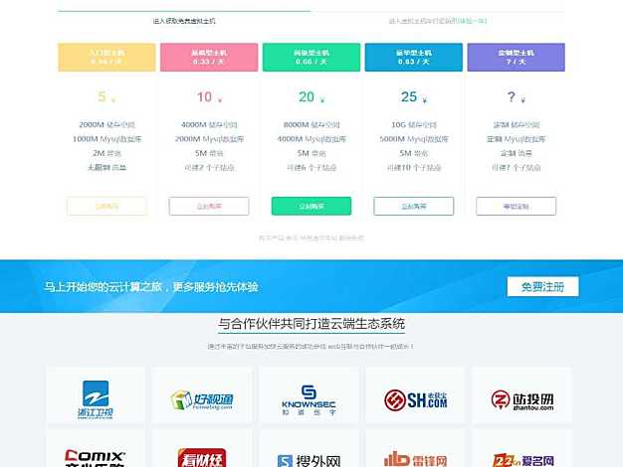
Task: Buy the 25 yuan plan via its outlined button
Action: click(x=414, y=206)
